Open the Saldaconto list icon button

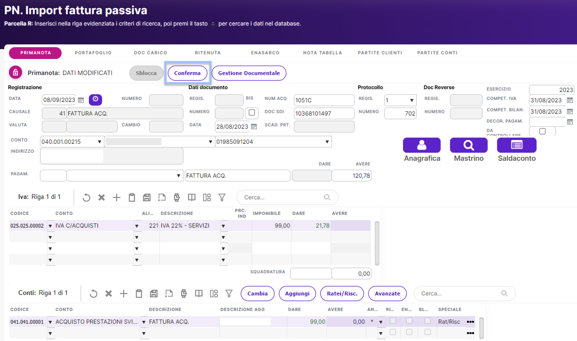click(516, 145)
